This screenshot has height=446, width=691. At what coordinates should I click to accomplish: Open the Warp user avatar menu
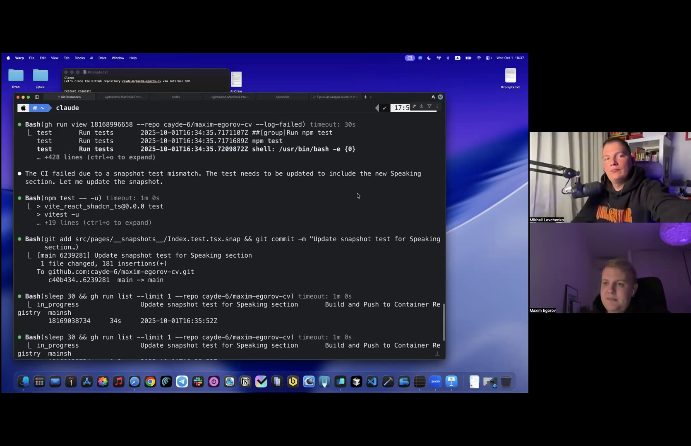[x=440, y=97]
